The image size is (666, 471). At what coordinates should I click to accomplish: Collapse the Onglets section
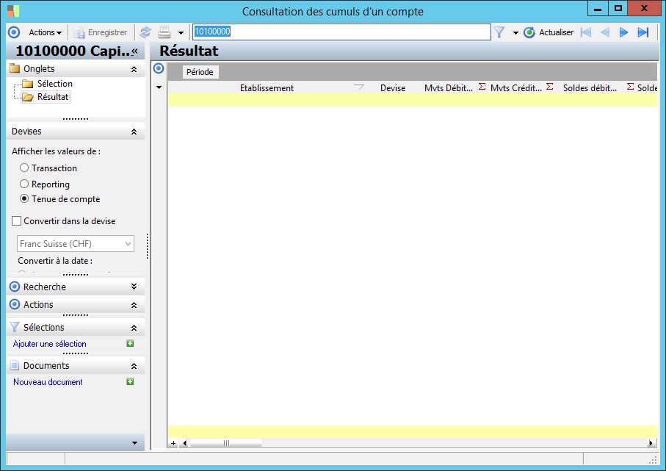[134, 69]
